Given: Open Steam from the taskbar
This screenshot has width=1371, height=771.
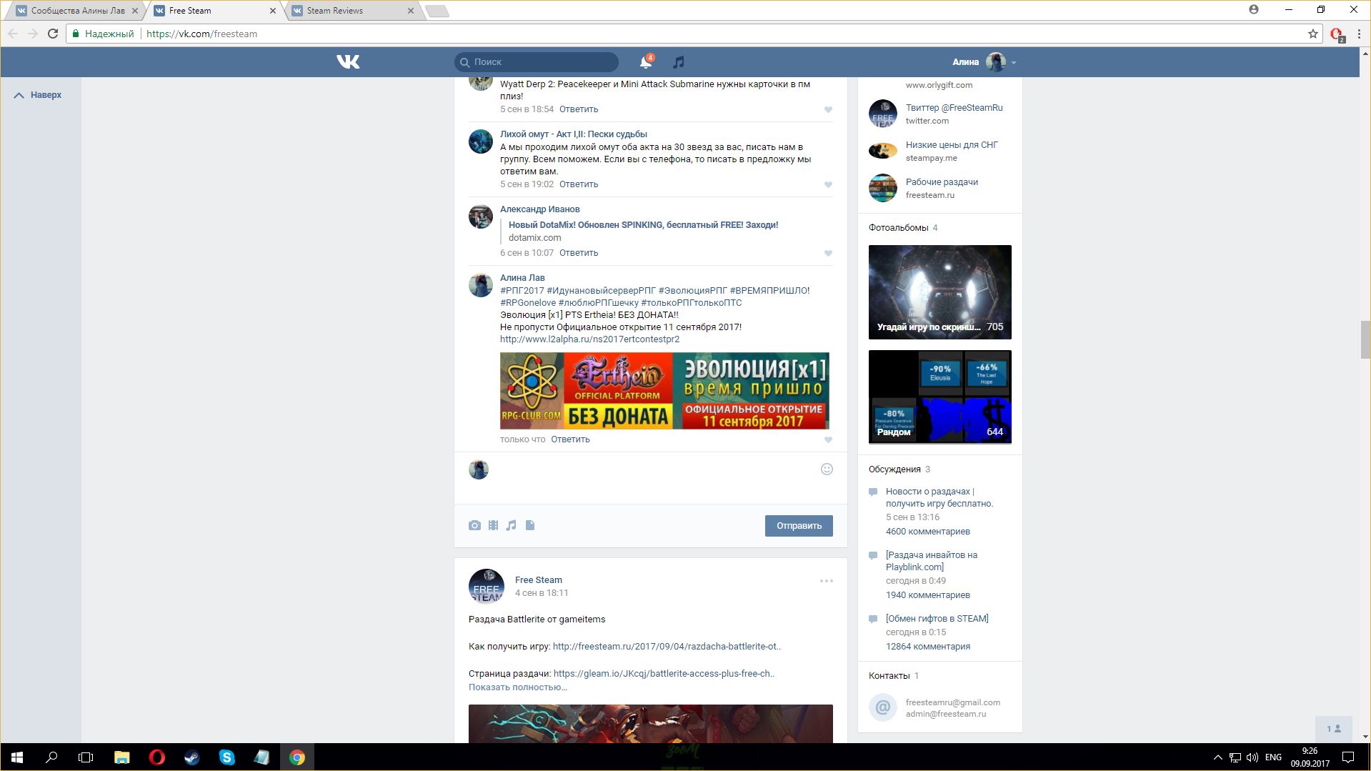Looking at the screenshot, I should (x=191, y=757).
